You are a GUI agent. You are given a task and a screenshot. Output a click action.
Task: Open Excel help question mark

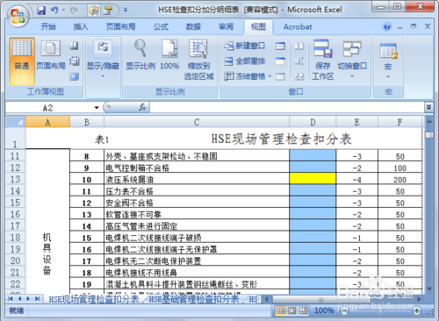click(x=386, y=26)
